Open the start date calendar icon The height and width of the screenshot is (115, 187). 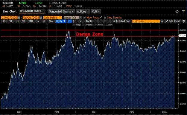[x=19, y=18]
